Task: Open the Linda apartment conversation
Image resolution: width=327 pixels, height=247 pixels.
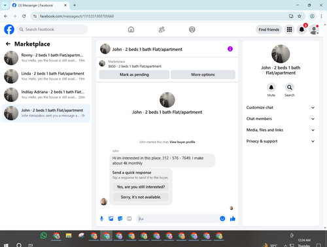Action: coord(46,76)
